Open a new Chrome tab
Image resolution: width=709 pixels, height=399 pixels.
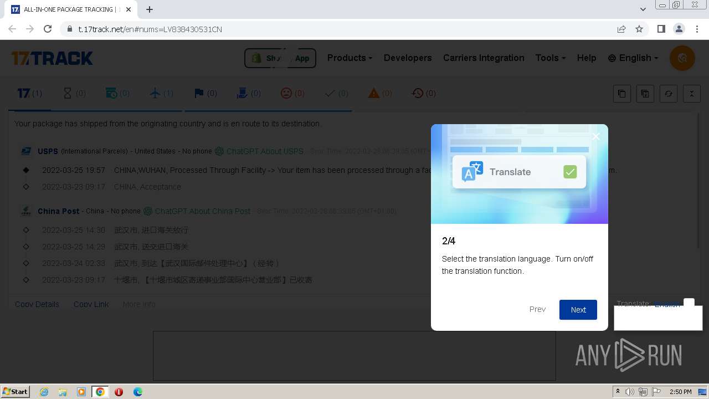click(x=150, y=9)
